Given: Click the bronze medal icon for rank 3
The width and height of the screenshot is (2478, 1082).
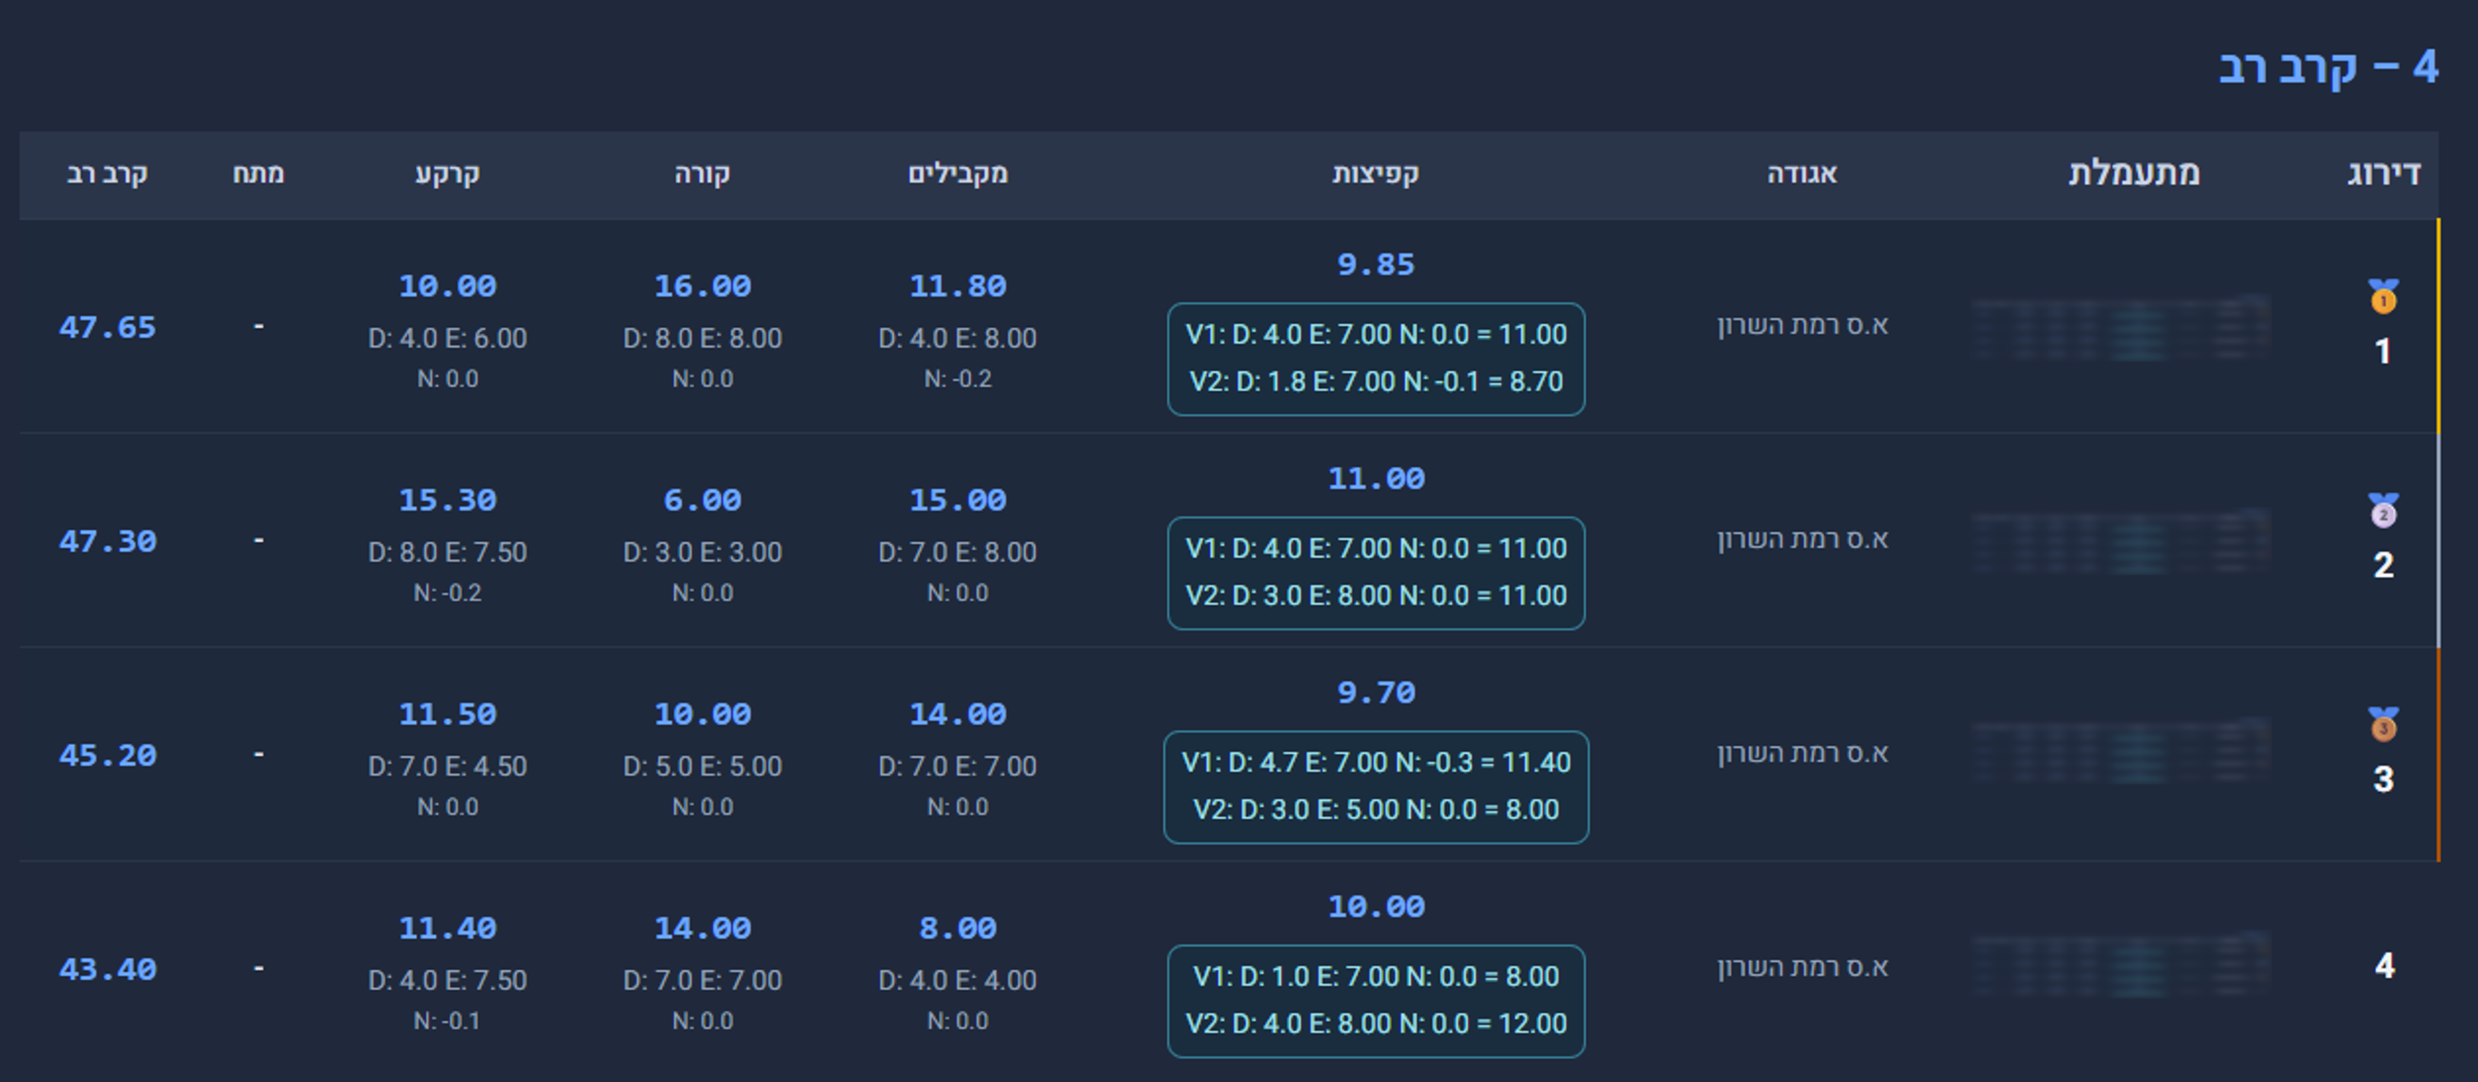Looking at the screenshot, I should click(x=2383, y=724).
